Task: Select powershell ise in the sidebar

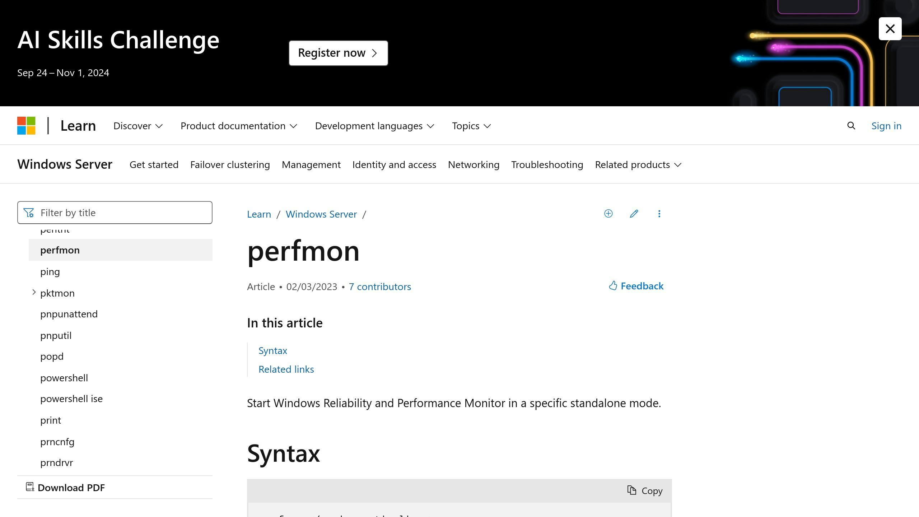Action: (x=121, y=399)
